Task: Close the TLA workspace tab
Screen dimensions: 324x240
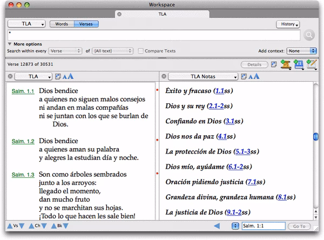Action: [119, 14]
